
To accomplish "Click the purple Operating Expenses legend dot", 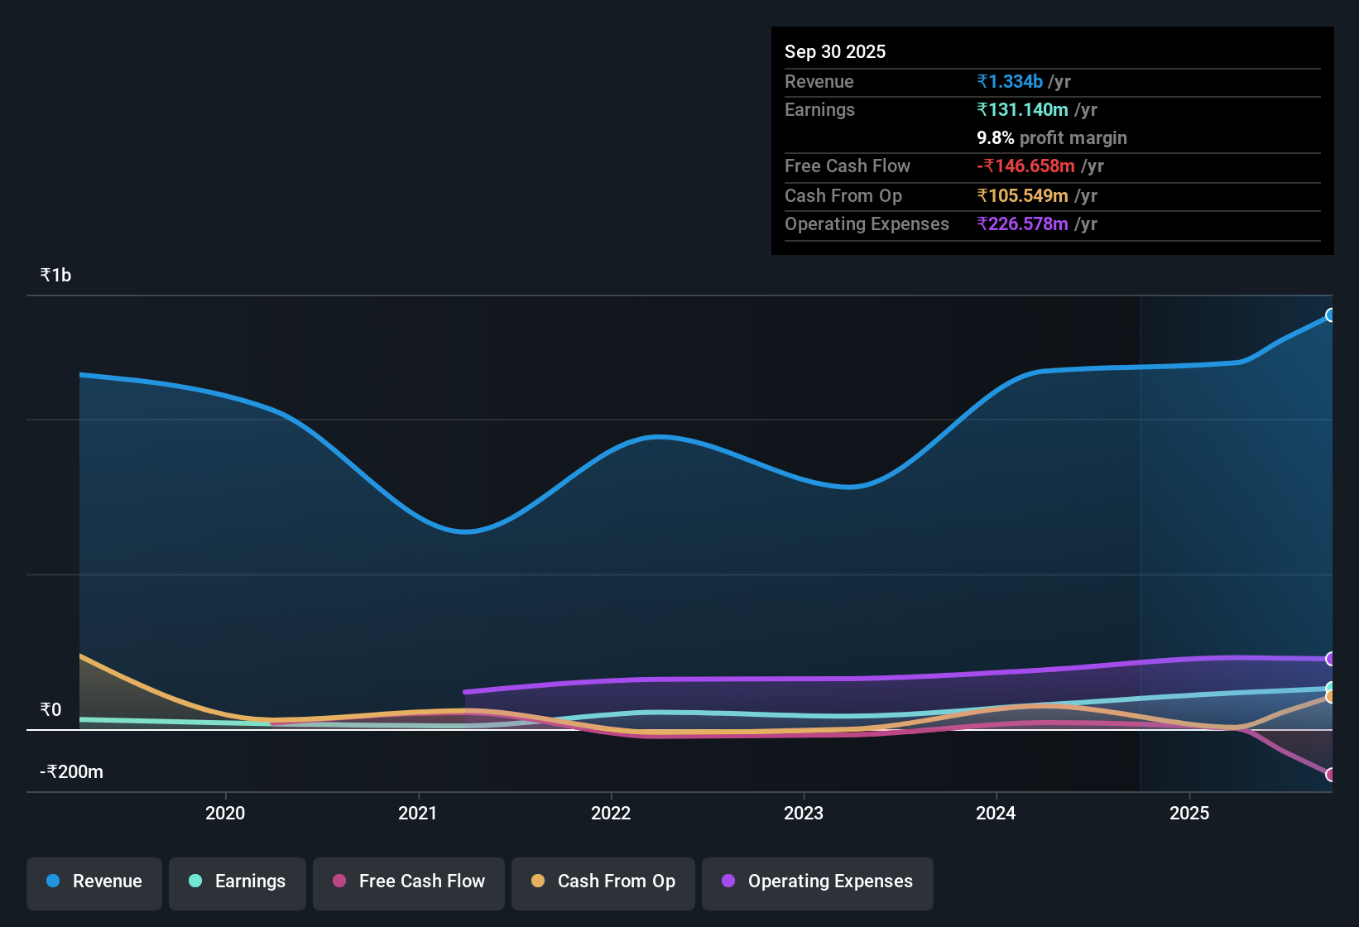I will [729, 881].
